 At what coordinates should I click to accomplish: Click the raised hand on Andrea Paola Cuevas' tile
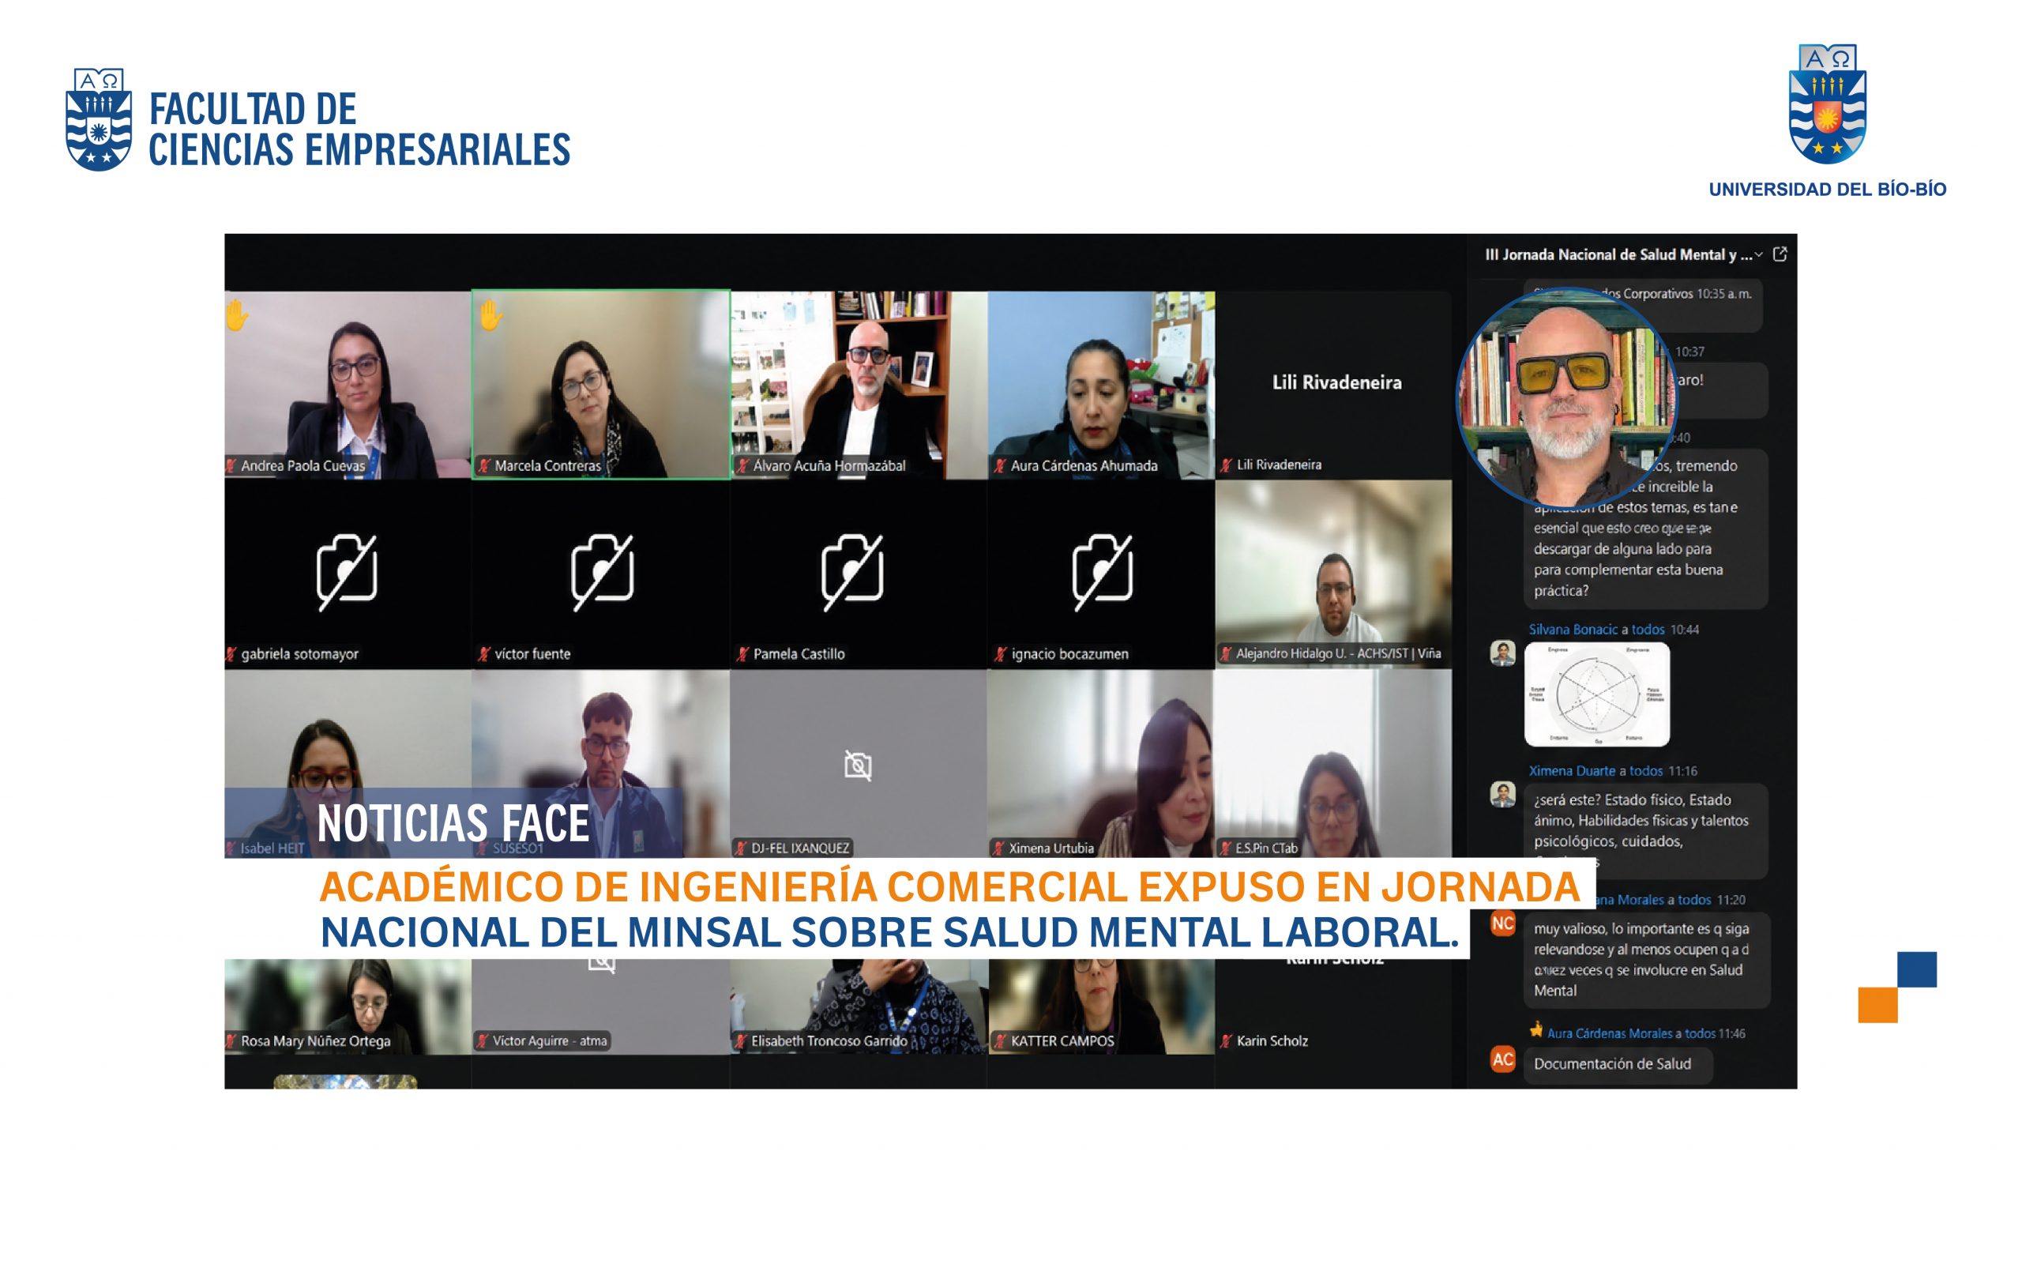pyautogui.click(x=236, y=315)
